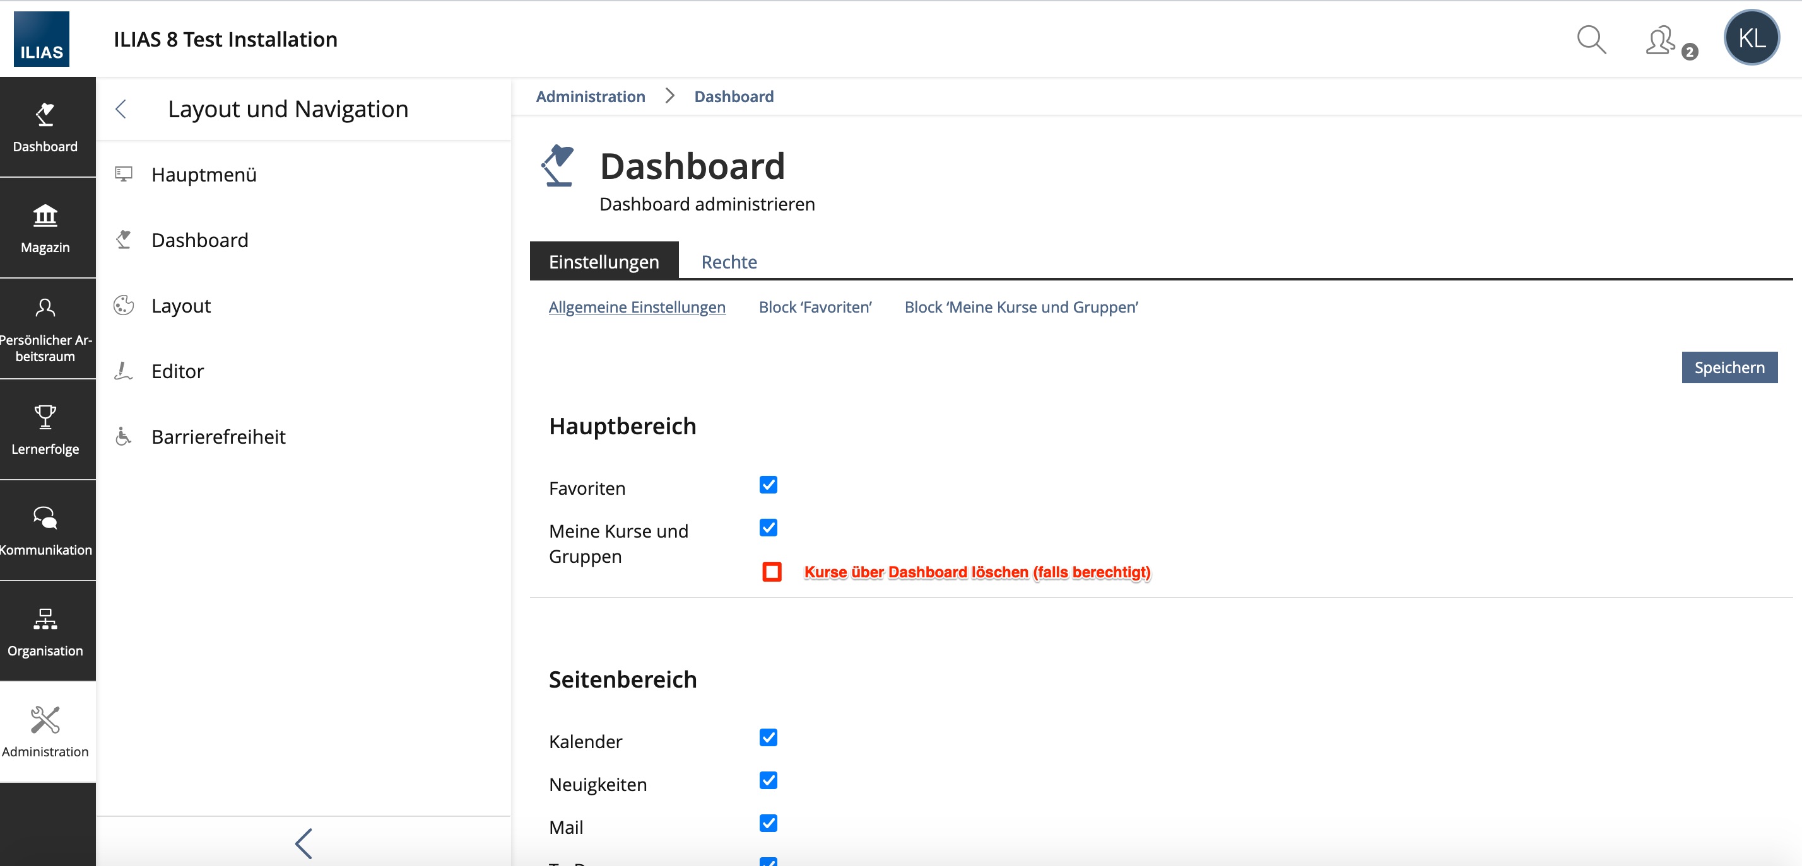Viewport: 1802px width, 866px height.
Task: Open Persönlicher Arbeitsraum menu
Action: pyautogui.click(x=45, y=328)
